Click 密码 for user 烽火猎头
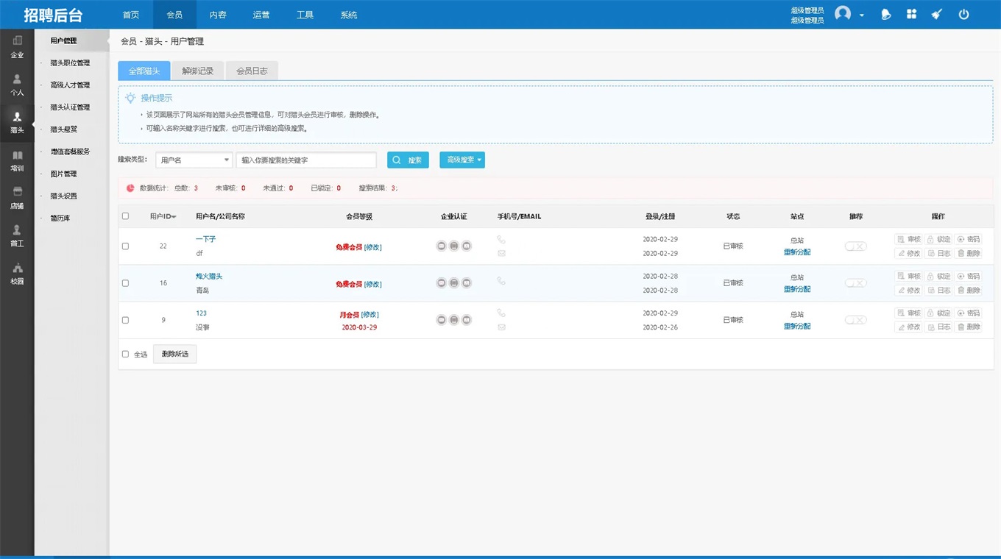 [x=968, y=276]
